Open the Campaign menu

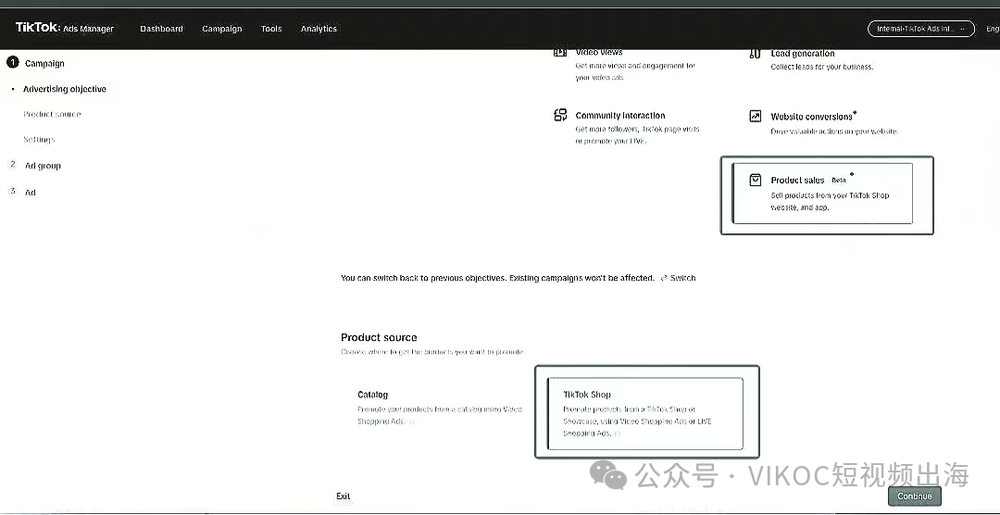[x=222, y=29]
